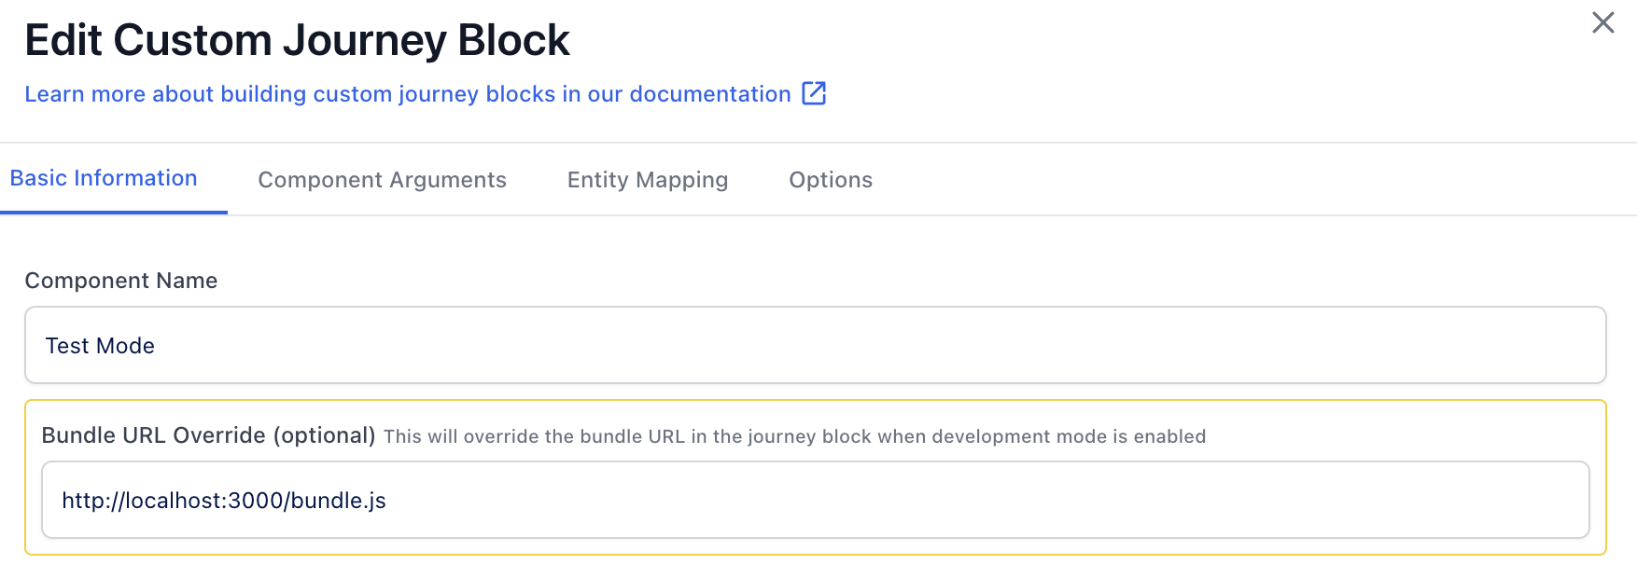Click into the Bundle URL Override input
The image size is (1637, 578).
[816, 500]
